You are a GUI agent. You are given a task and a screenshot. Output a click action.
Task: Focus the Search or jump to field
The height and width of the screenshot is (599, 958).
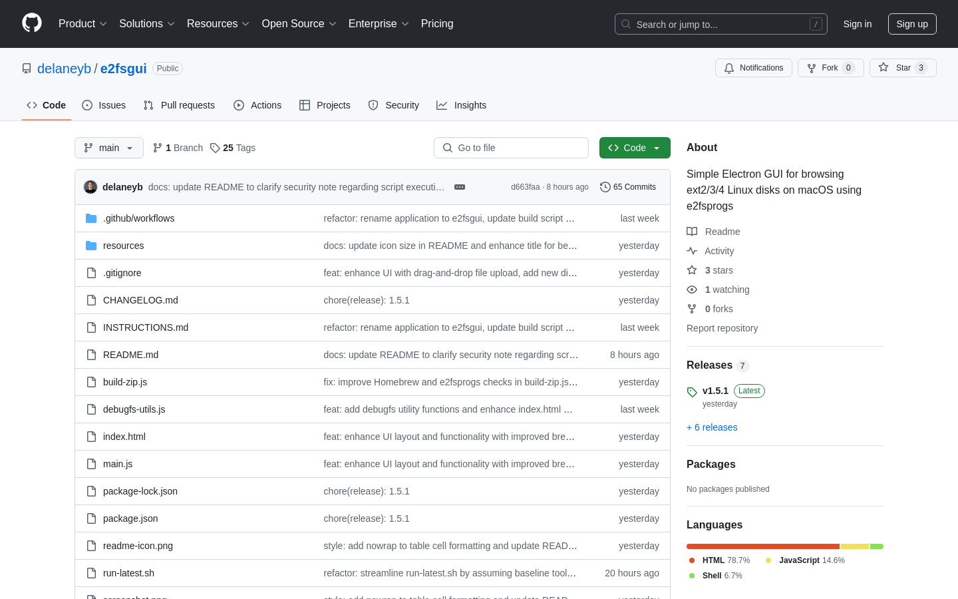pyautogui.click(x=721, y=24)
